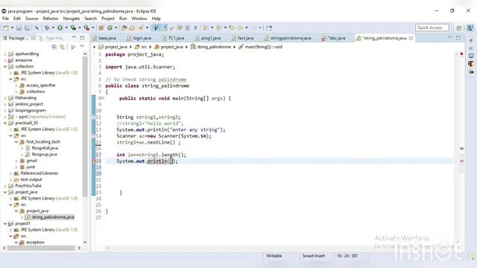Screen dimensions: 477x268
Task: Toggle Mark Occurrences in toolbar
Action: [x=165, y=28]
